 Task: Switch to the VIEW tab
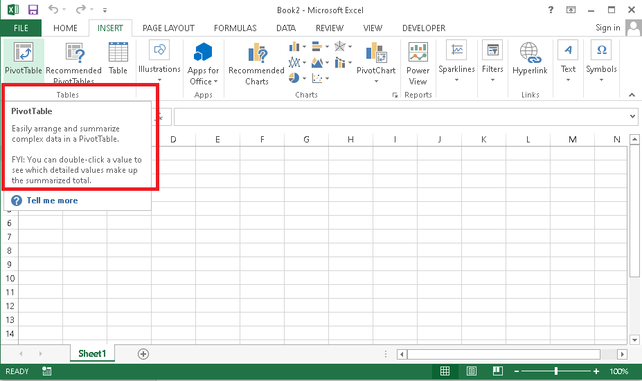(x=373, y=28)
